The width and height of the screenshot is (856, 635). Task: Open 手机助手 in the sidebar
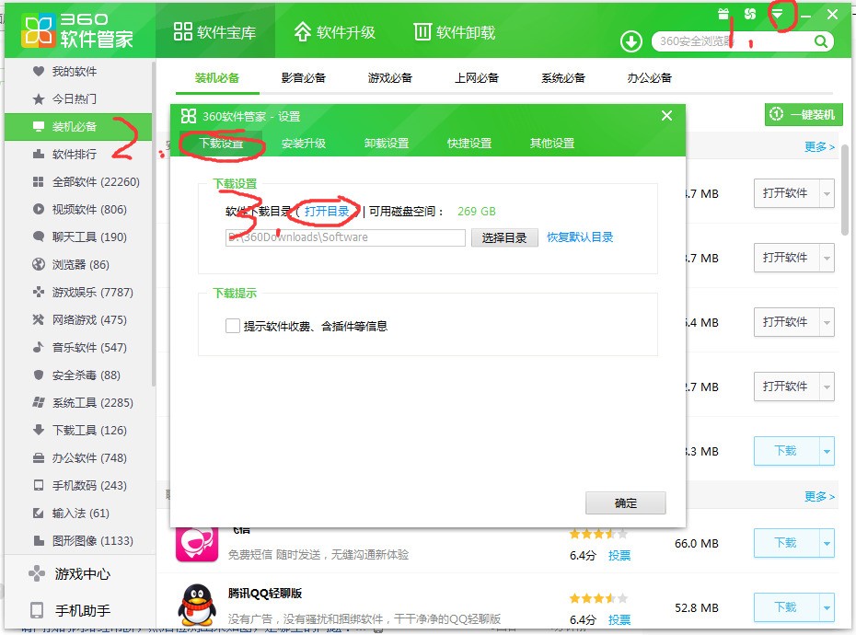78,609
